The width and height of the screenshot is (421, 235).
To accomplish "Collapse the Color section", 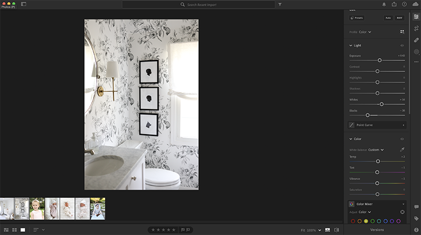I will coord(350,139).
